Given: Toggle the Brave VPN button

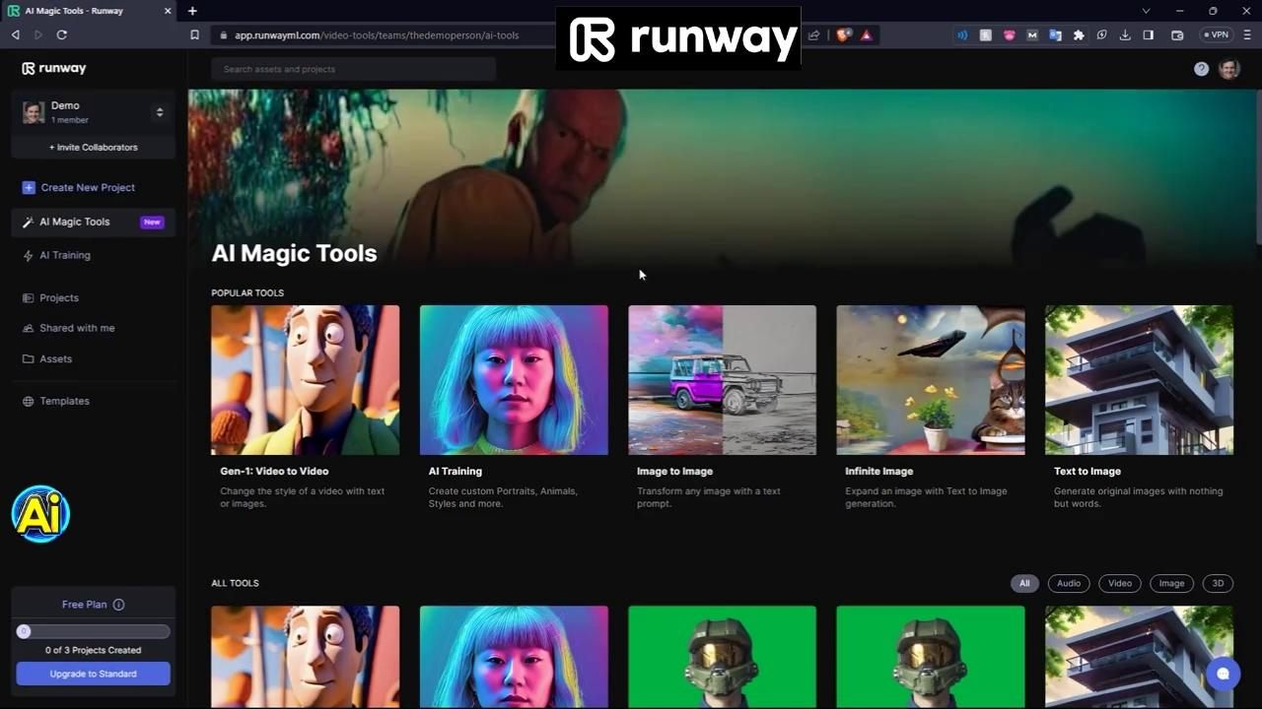Looking at the screenshot, I should [x=1217, y=34].
